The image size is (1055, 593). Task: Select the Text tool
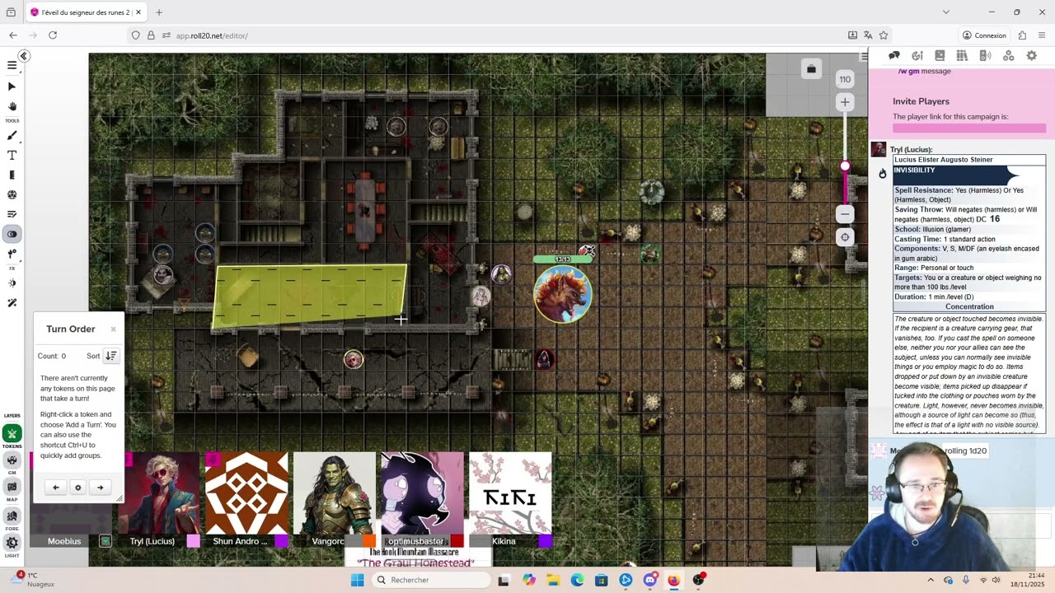click(x=12, y=156)
